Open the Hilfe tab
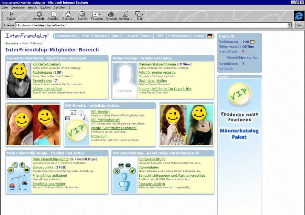 (x=160, y=36)
